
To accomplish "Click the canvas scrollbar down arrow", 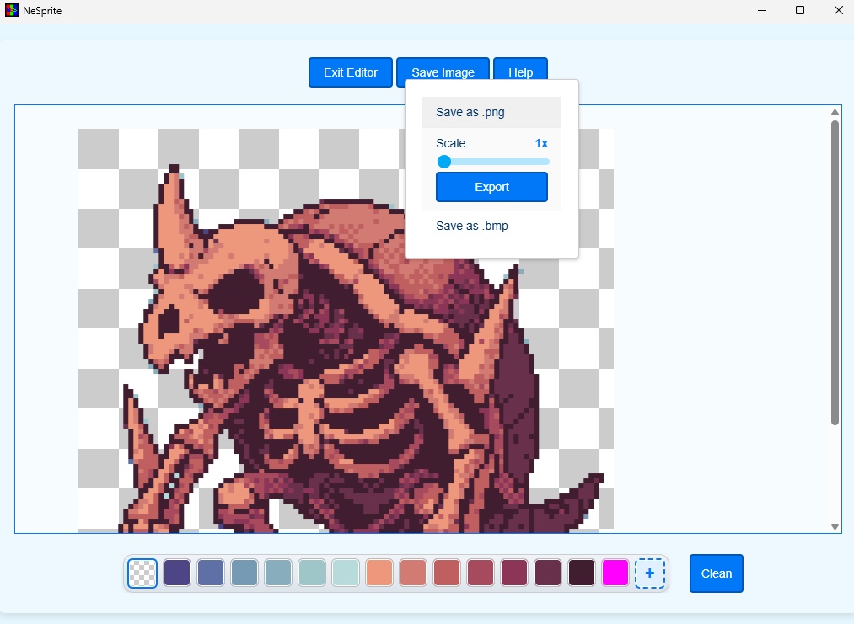I will (x=835, y=526).
